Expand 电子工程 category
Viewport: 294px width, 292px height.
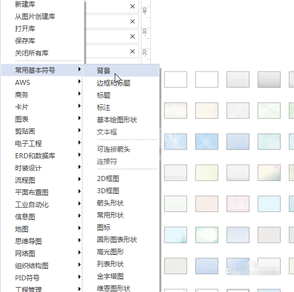[x=42, y=143]
